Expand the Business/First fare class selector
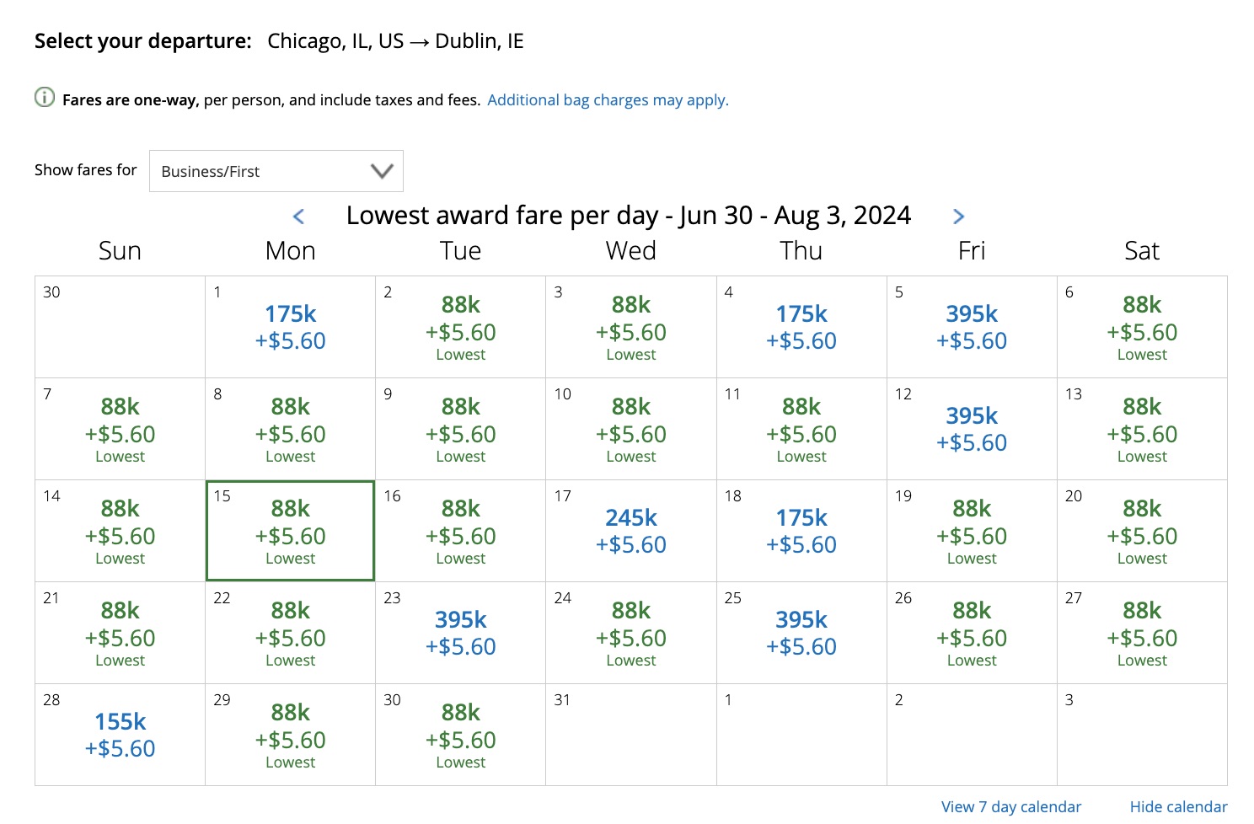The image size is (1254, 824). tap(276, 170)
